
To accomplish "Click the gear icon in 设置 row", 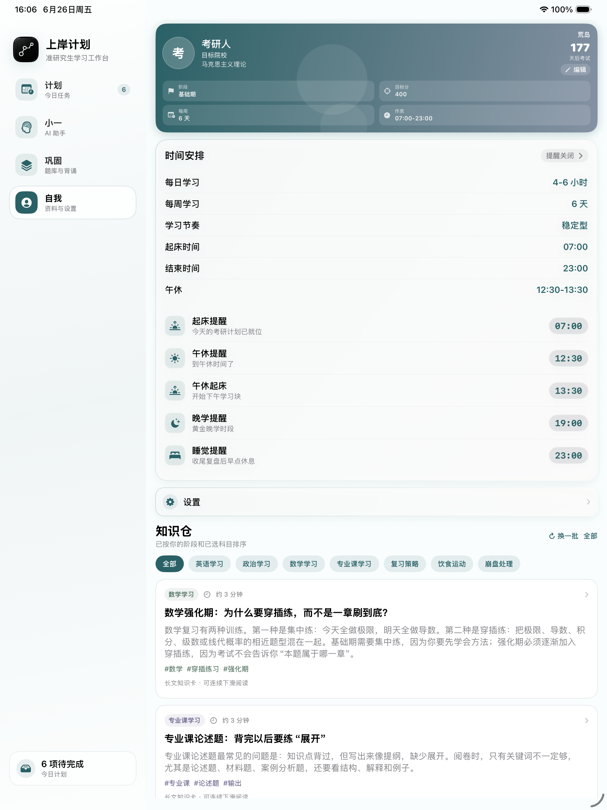I will click(170, 502).
